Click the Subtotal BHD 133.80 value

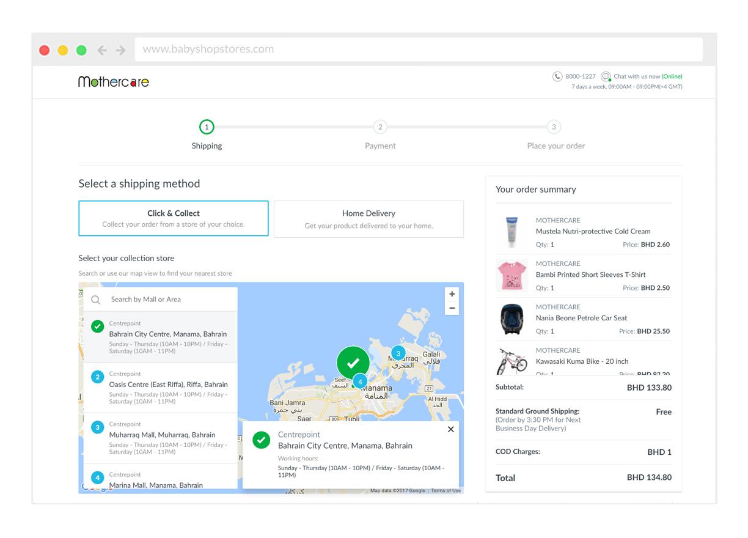click(x=649, y=388)
